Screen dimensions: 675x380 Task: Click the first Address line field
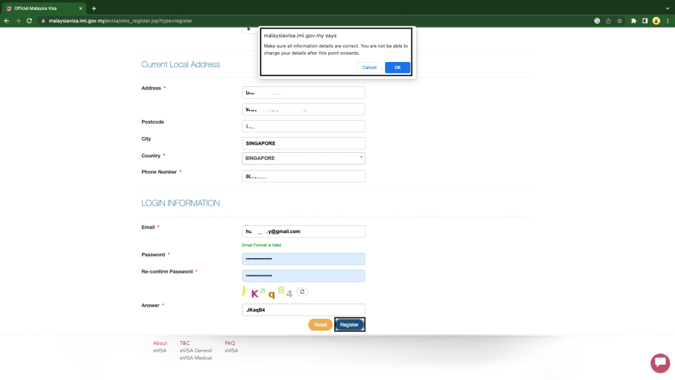click(303, 92)
